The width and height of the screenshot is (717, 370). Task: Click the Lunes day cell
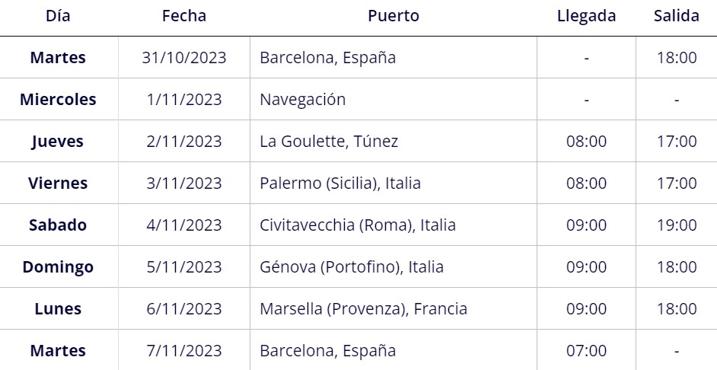click(58, 309)
